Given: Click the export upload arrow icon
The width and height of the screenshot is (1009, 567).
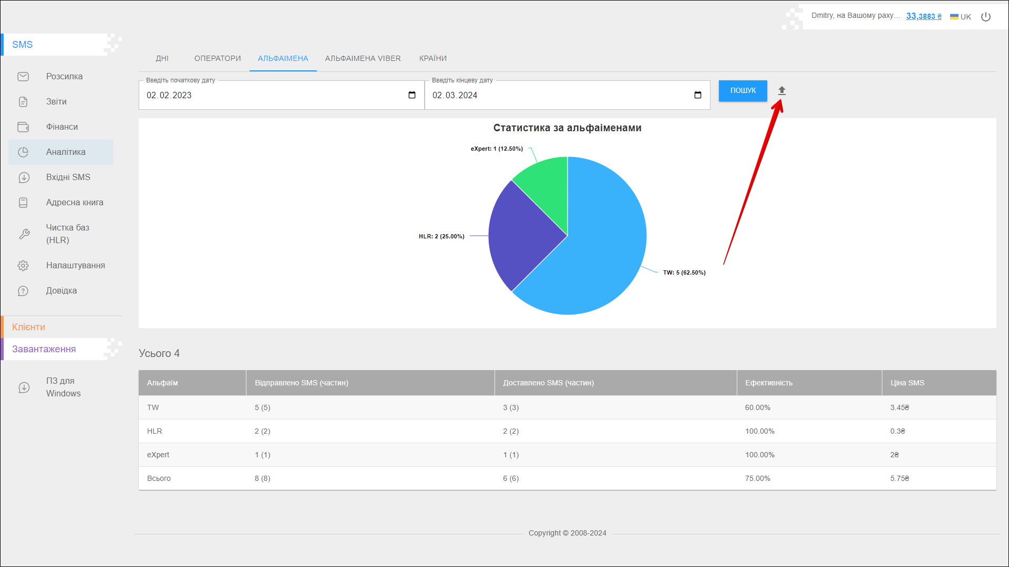Looking at the screenshot, I should coord(781,91).
